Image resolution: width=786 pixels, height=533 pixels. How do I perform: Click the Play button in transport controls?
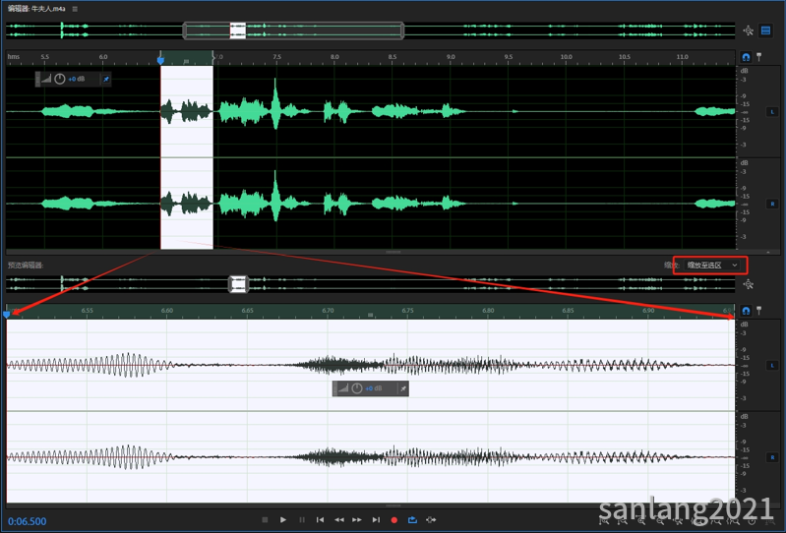283,519
